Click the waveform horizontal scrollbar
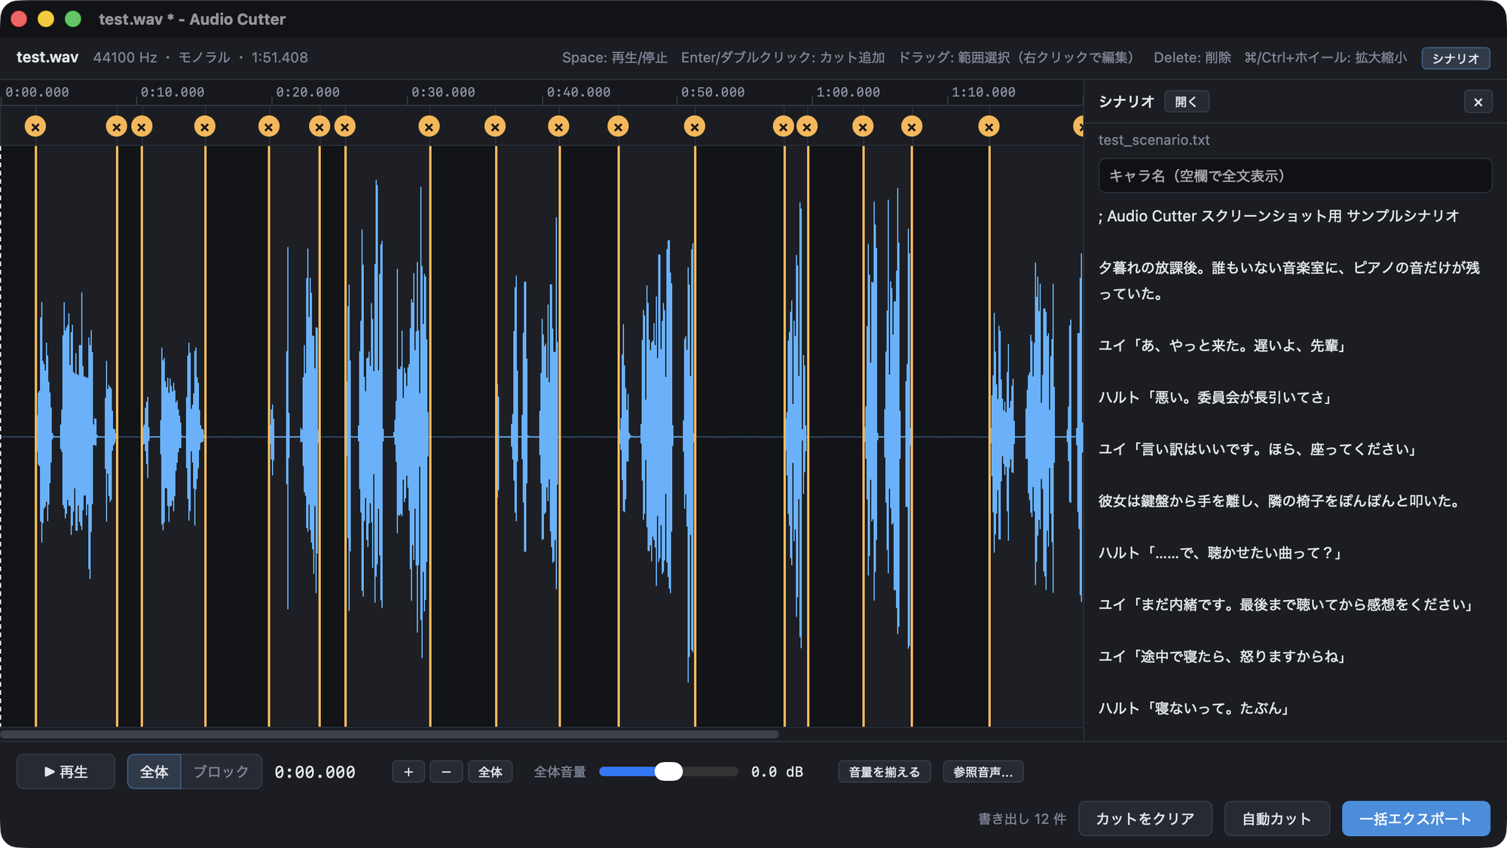 click(x=390, y=733)
